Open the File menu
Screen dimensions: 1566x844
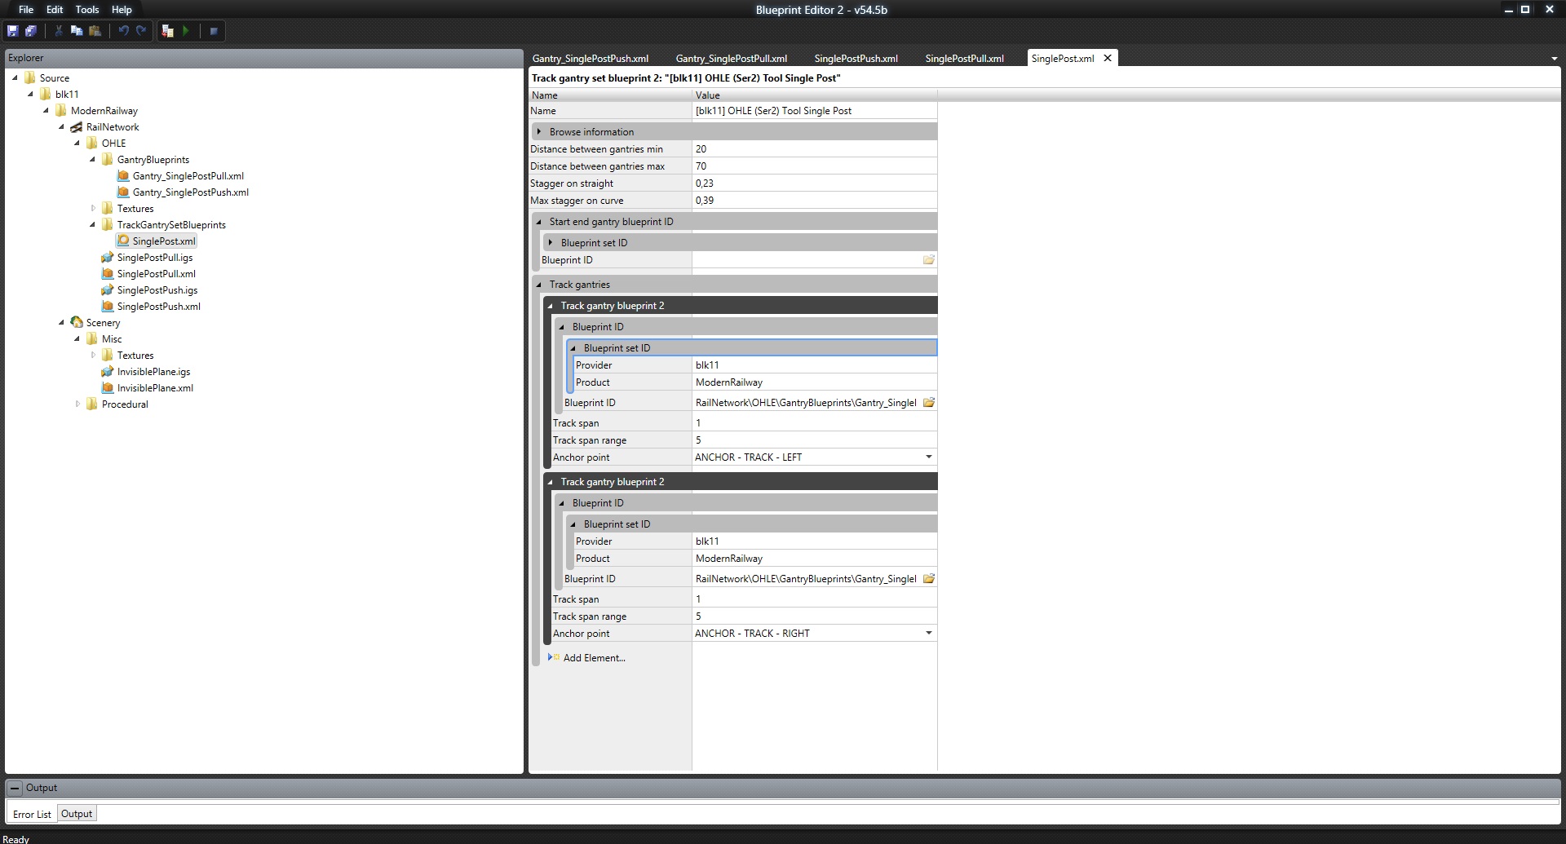(26, 10)
